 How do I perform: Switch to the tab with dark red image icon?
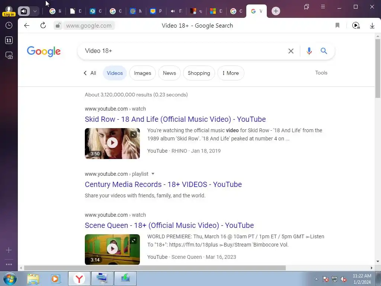(x=196, y=11)
